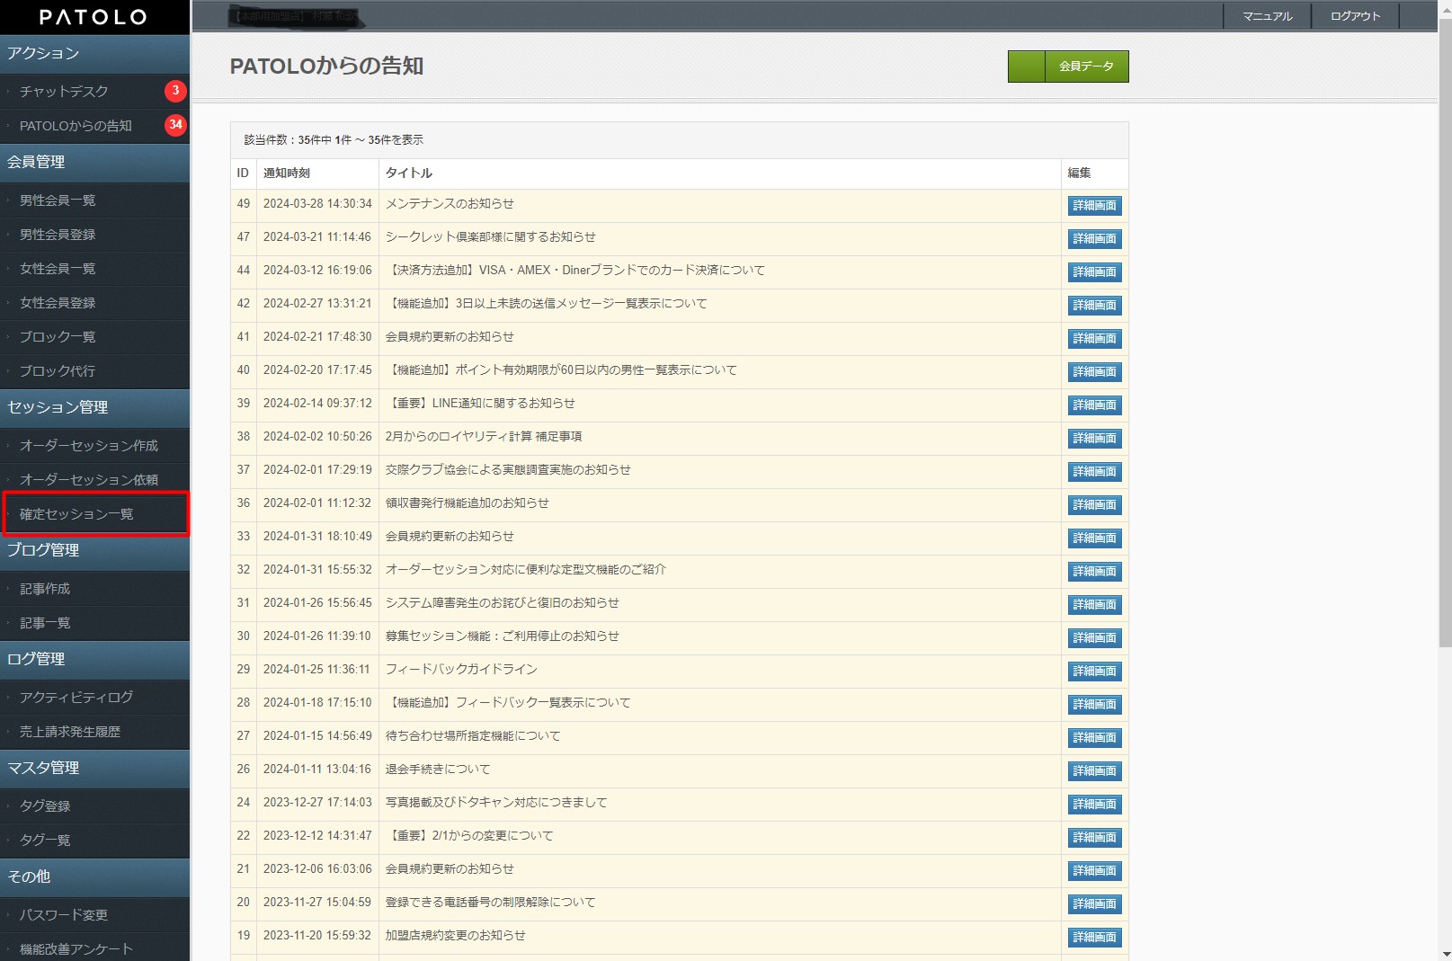Viewport: 1452px width, 961px height.
Task: Go to 記事作成 under ブログ管理
Action: [x=94, y=588]
